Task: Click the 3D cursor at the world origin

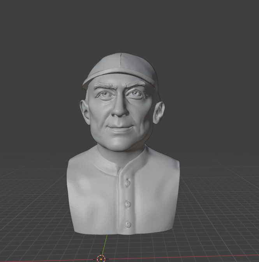Action: (x=101, y=259)
